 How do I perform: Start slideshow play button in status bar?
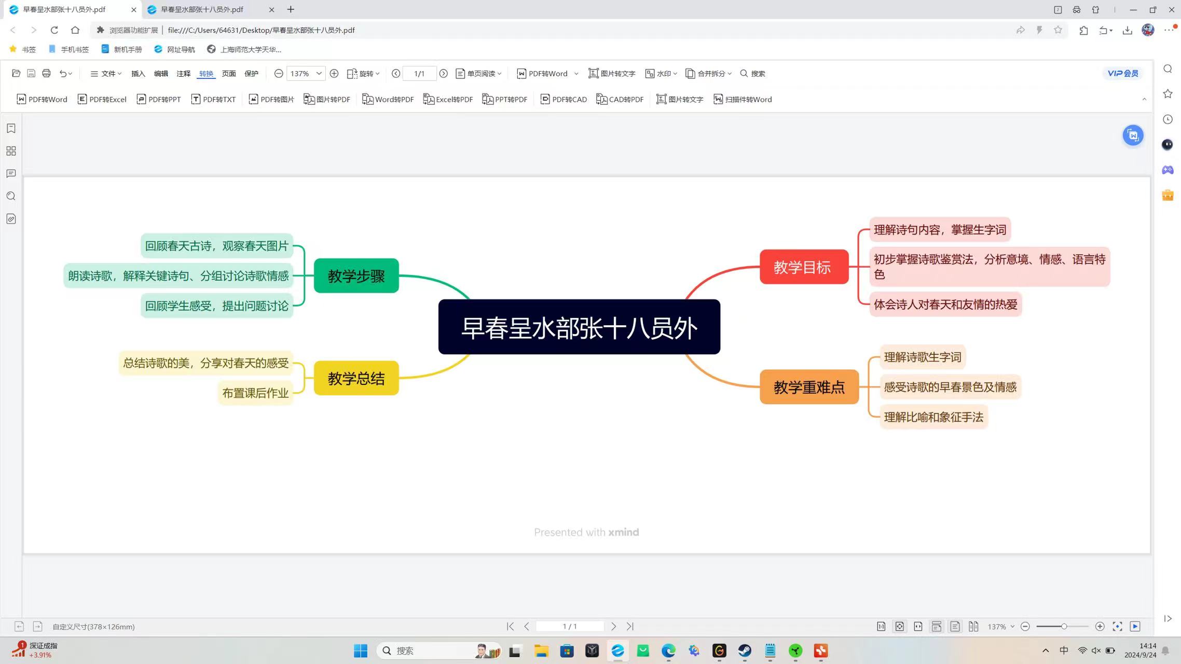click(1135, 626)
